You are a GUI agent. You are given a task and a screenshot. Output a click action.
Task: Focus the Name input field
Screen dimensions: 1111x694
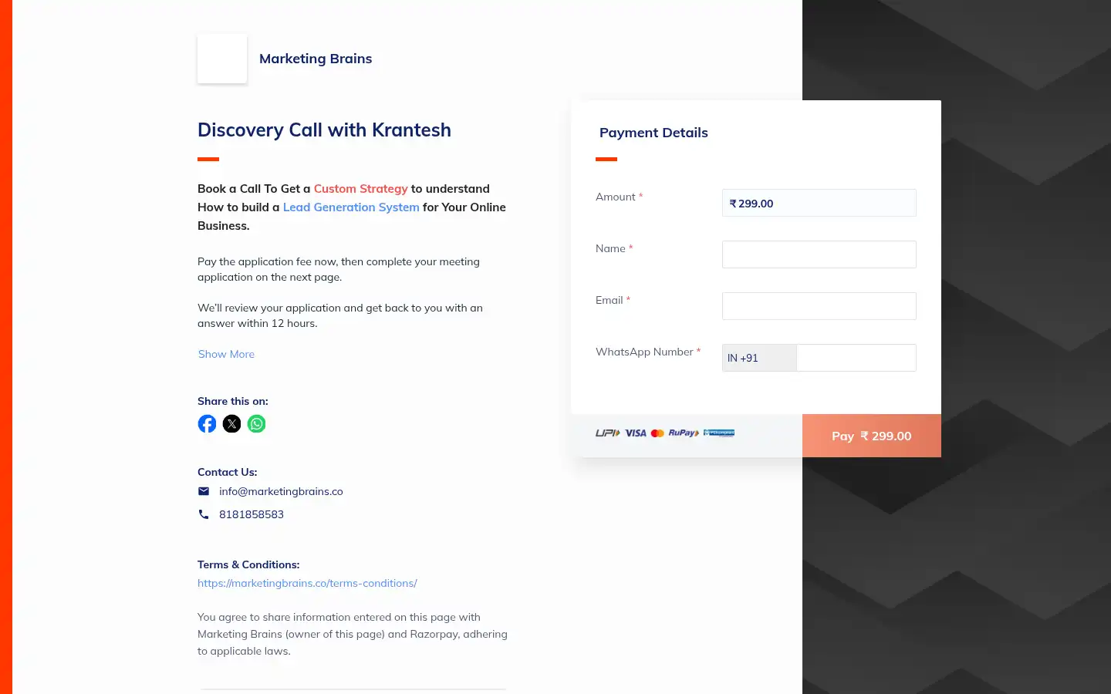(x=819, y=254)
